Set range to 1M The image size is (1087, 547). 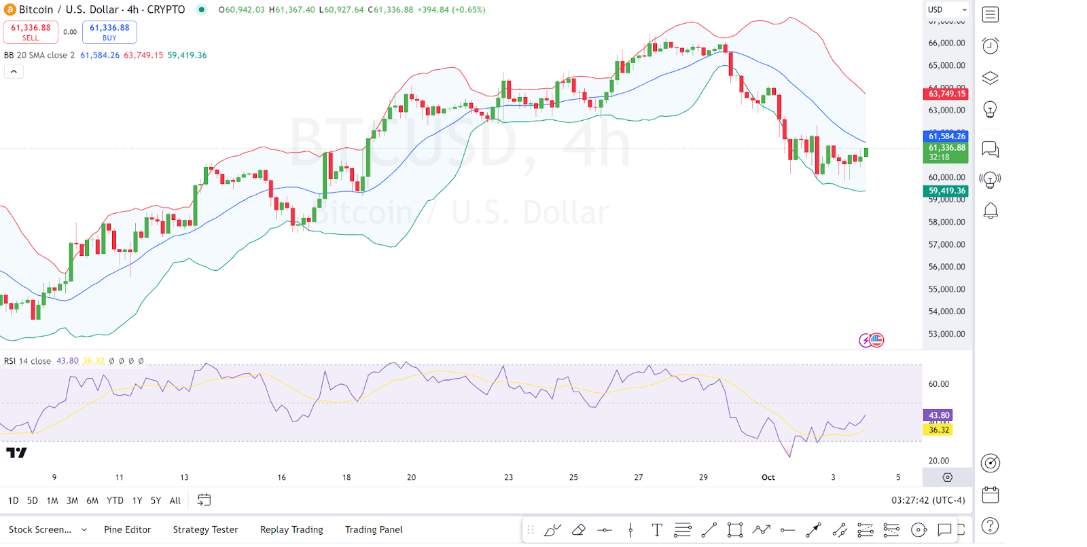click(x=52, y=501)
